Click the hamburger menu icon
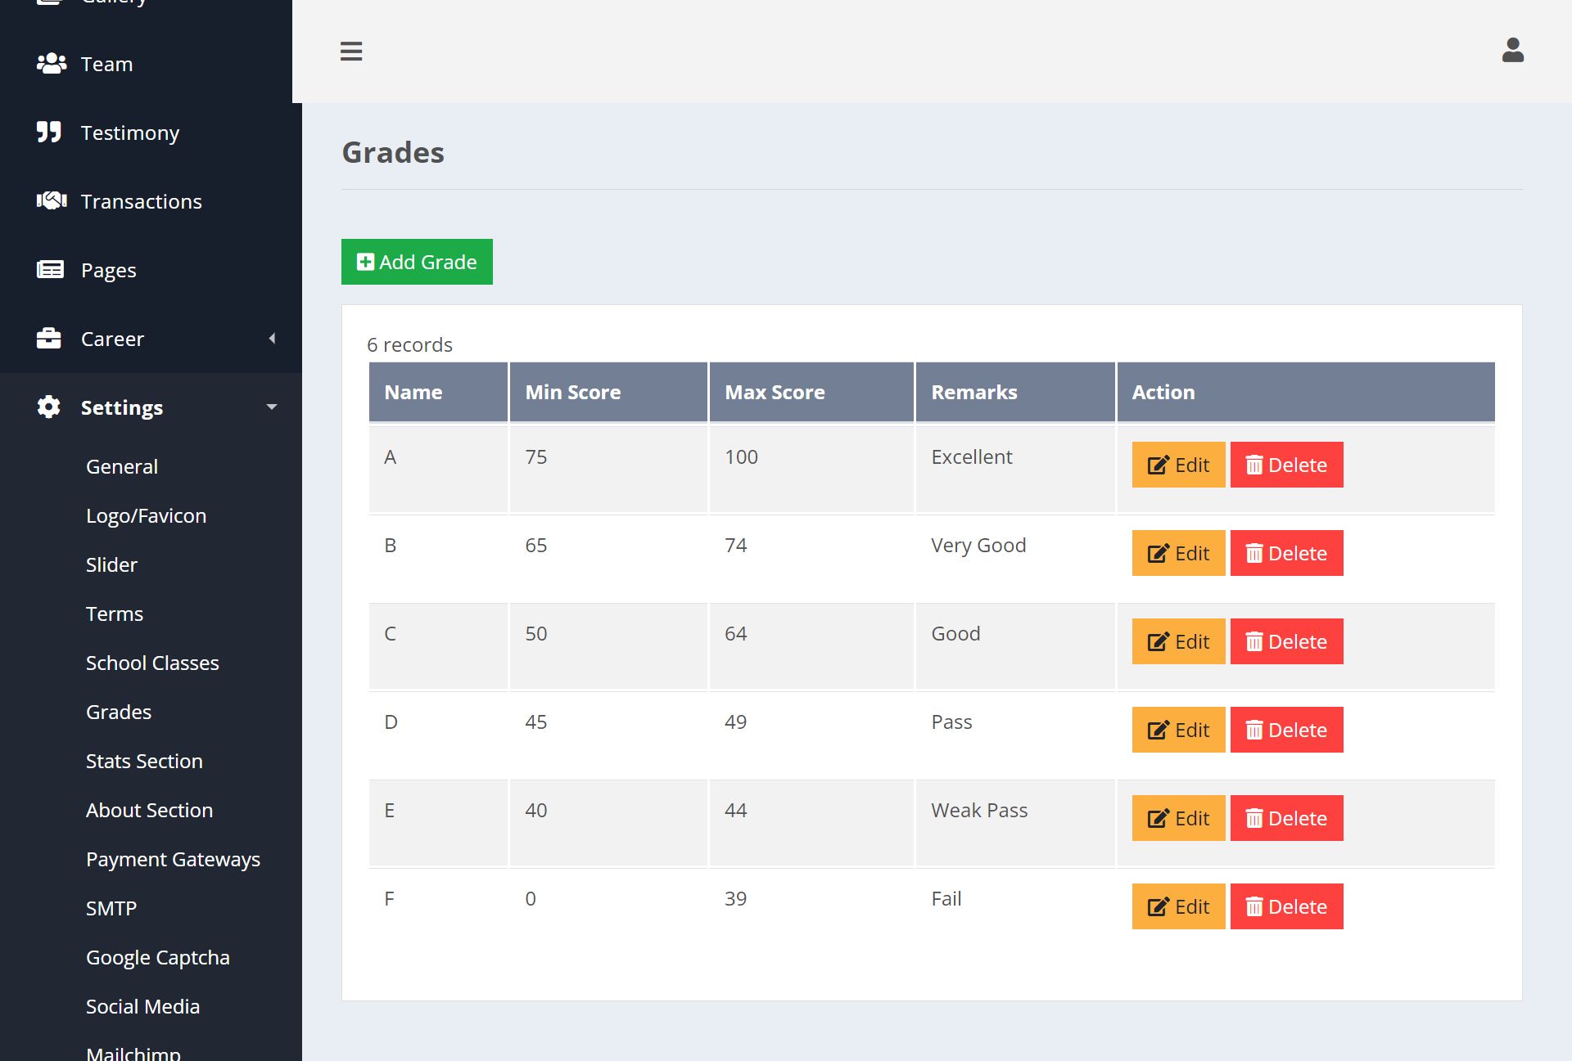The height and width of the screenshot is (1061, 1572). pos(351,51)
